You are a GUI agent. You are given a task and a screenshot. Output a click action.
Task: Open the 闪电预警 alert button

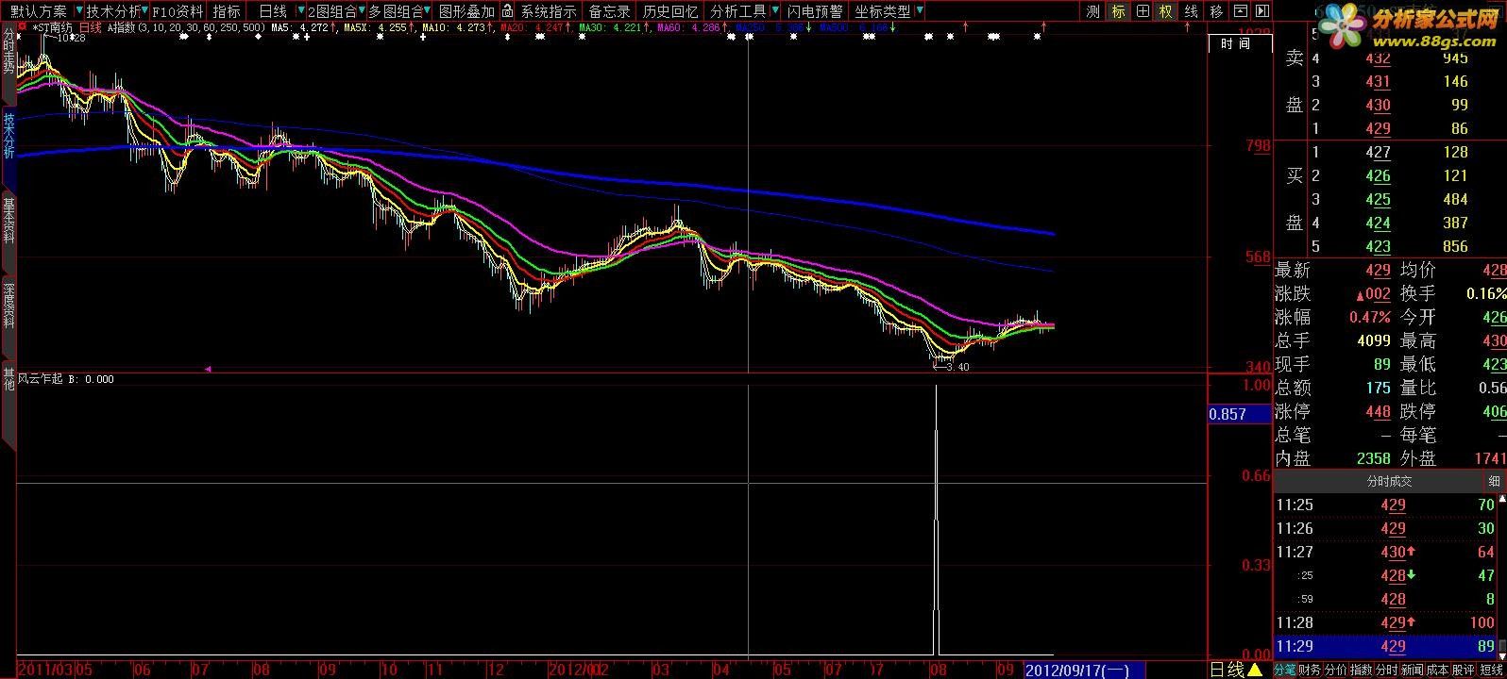[815, 11]
